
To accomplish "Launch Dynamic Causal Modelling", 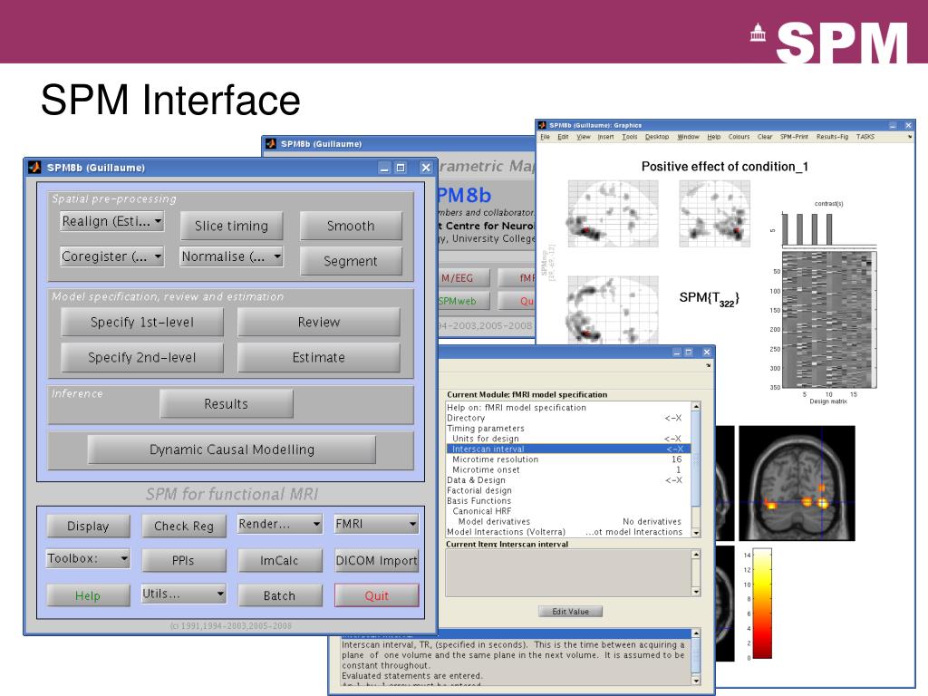I will coord(231,449).
